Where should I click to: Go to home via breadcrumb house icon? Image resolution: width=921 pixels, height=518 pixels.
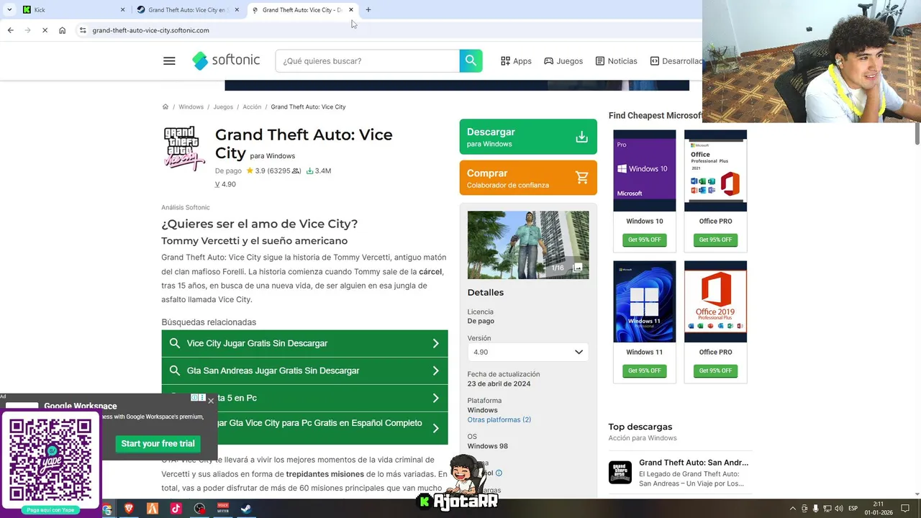[x=165, y=106]
